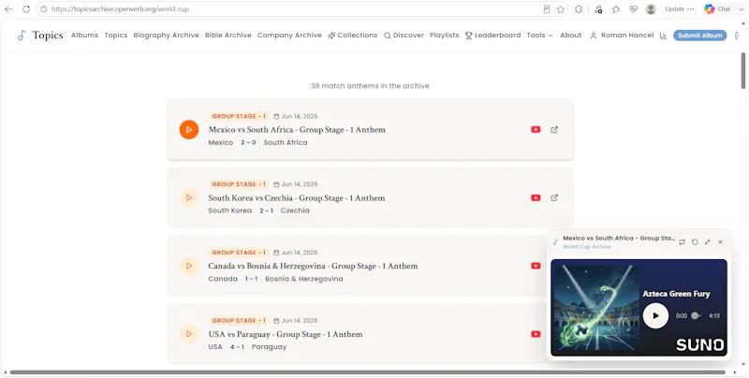The image size is (749, 378).
Task: Go to the Albums page
Action: click(x=84, y=36)
